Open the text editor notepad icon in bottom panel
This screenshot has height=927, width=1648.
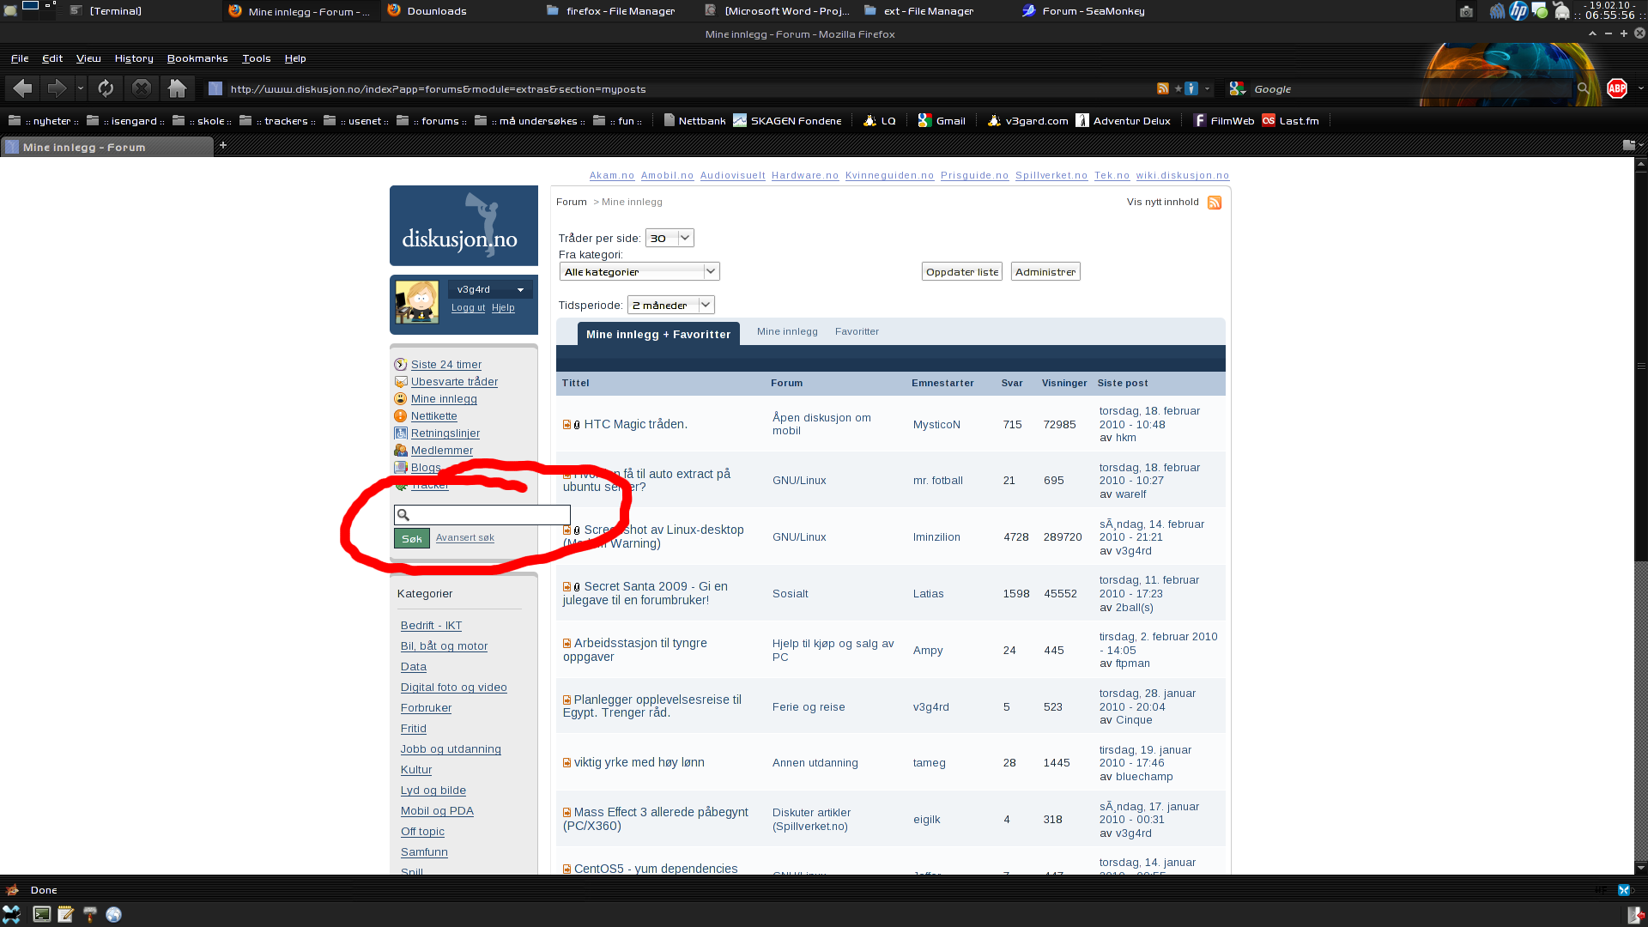tap(66, 914)
